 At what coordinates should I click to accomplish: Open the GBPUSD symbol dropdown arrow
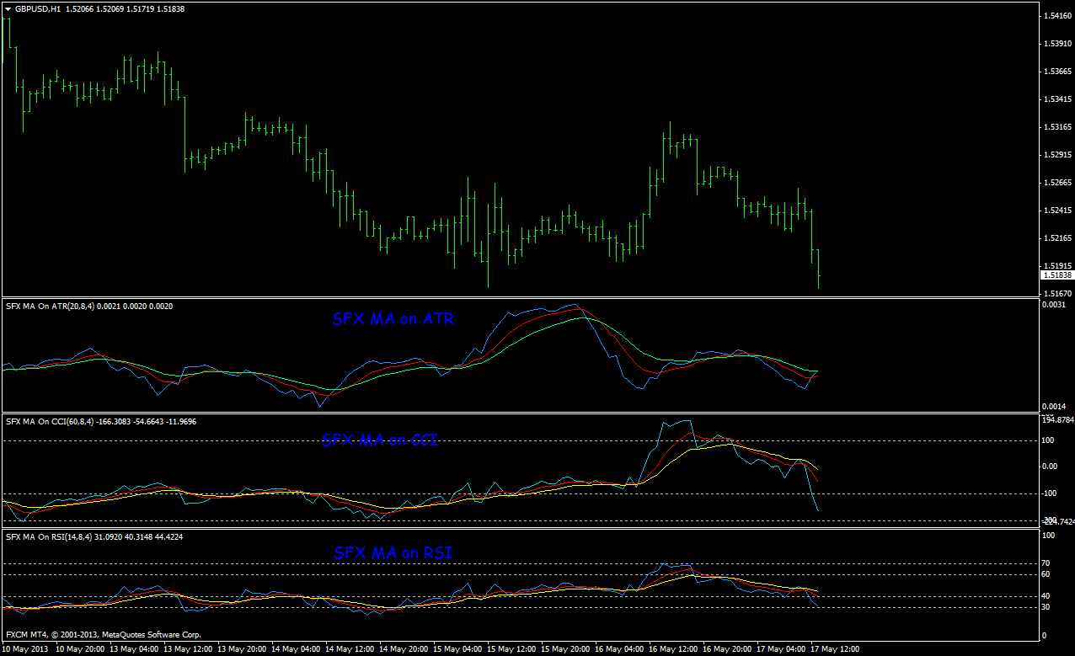pos(8,9)
